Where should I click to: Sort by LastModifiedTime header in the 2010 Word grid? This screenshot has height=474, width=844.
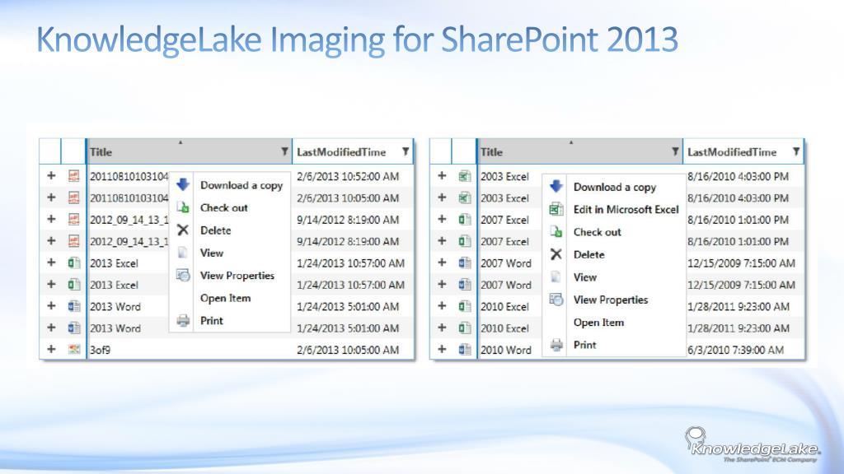coord(732,152)
